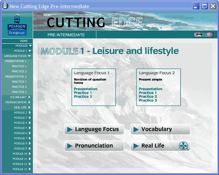Click the play arrow on Pronunciation button

point(70,146)
